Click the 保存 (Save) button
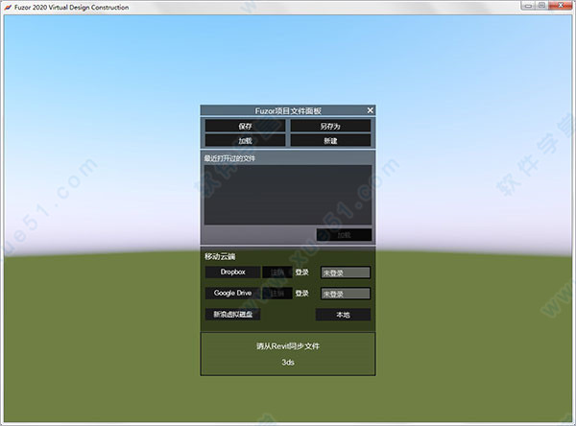This screenshot has height=426, width=576. (x=245, y=126)
